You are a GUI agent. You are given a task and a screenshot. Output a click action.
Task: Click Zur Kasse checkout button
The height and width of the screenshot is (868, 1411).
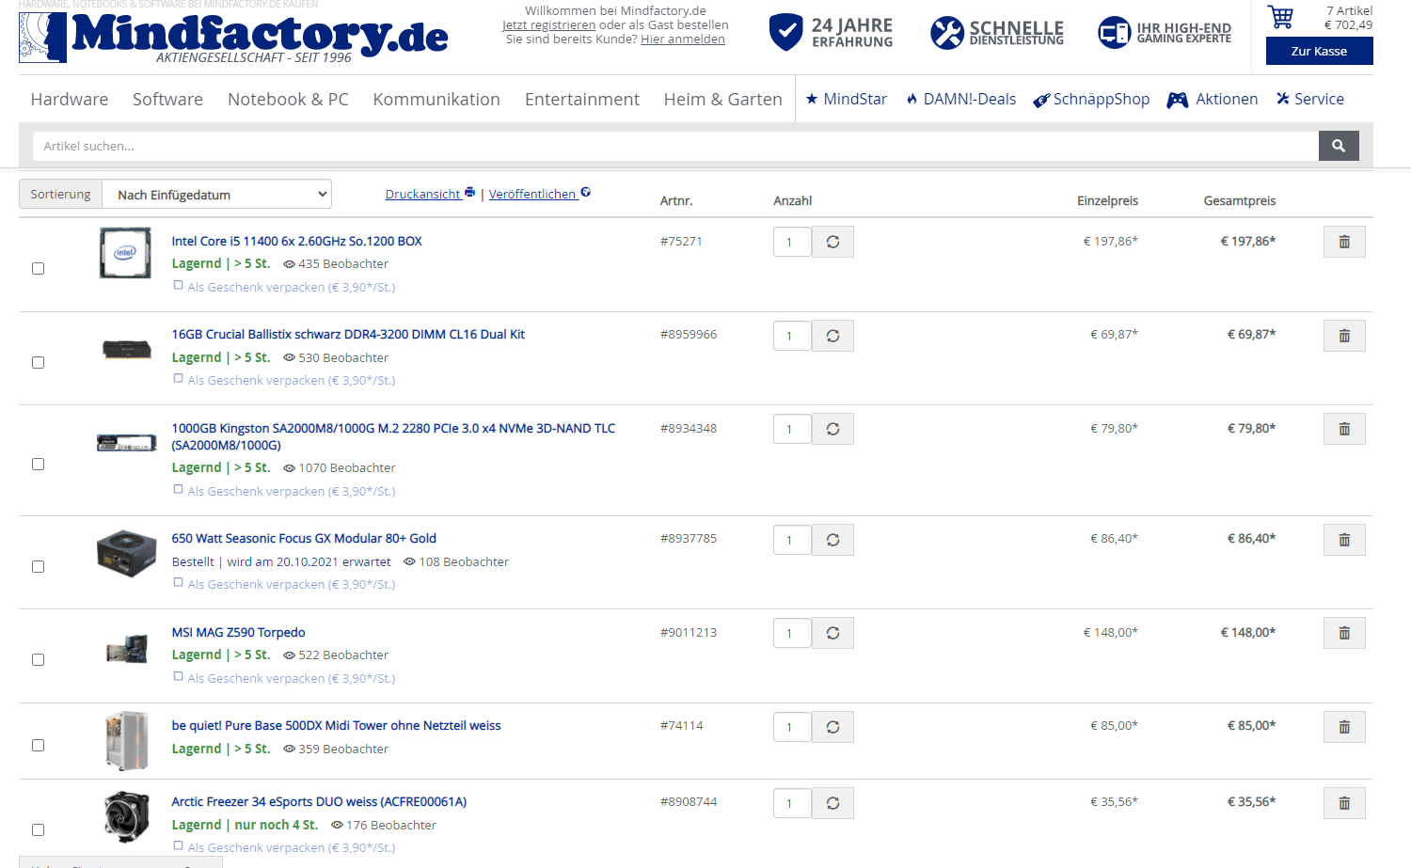(x=1319, y=51)
